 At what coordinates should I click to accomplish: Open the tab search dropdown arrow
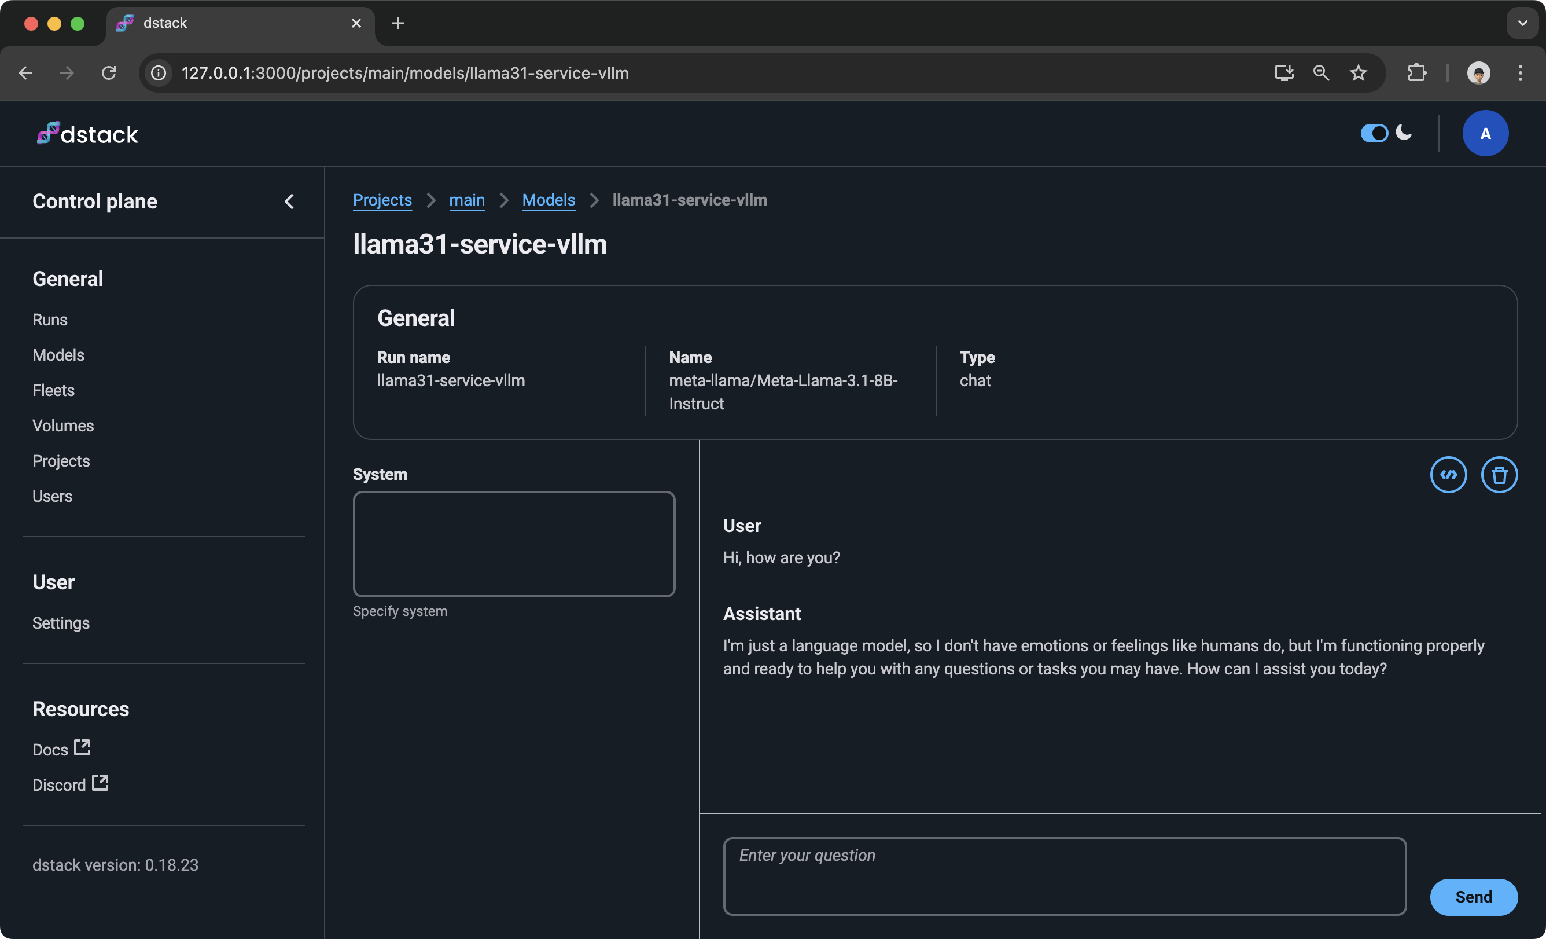1522,23
